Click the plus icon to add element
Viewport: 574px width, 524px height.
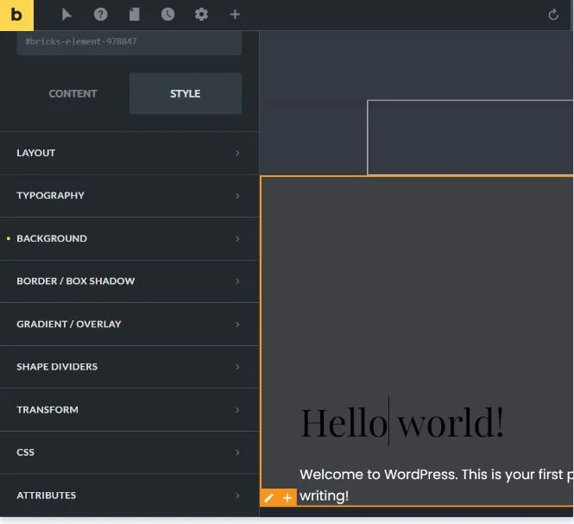(x=235, y=15)
